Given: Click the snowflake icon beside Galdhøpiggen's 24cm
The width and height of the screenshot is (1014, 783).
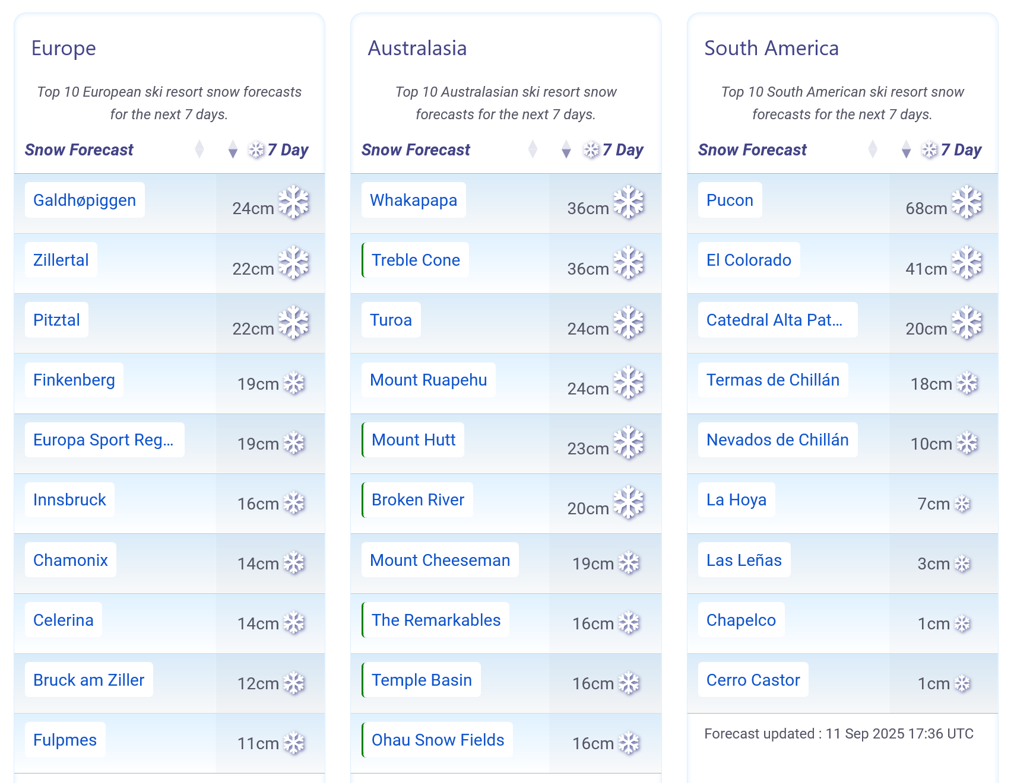Looking at the screenshot, I should (x=294, y=202).
